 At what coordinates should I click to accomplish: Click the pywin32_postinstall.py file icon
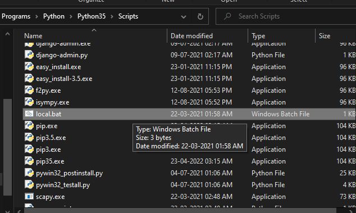click(29, 173)
